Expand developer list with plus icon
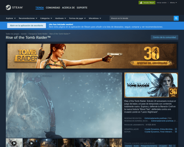 coord(176,129)
